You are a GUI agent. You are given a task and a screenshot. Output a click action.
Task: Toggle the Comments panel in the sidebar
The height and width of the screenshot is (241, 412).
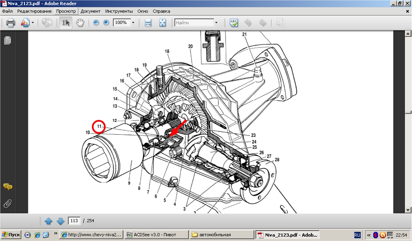click(7, 187)
